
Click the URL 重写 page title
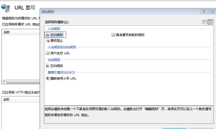[x=25, y=8]
